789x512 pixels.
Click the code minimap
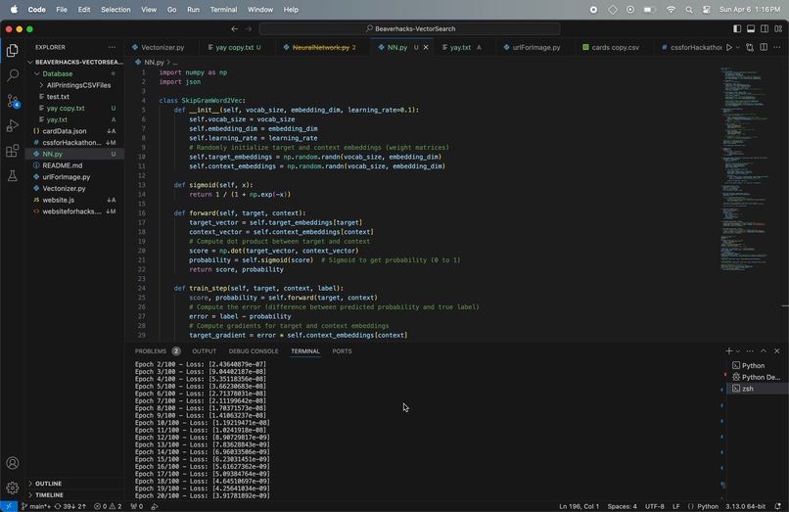[x=745, y=168]
